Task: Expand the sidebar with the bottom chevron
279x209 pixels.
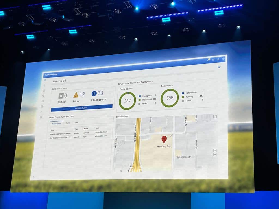Action: click(34, 177)
